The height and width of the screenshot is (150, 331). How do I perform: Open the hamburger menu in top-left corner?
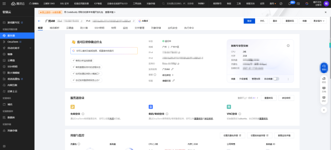(x=4, y=4)
